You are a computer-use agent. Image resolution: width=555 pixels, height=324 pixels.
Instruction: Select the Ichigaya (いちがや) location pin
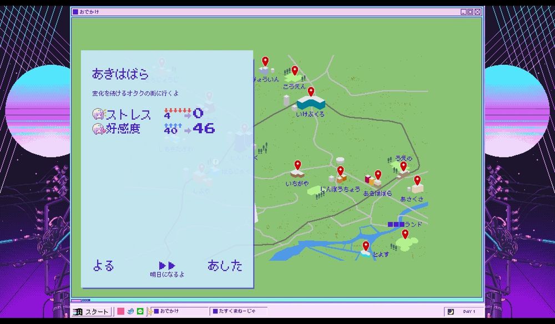[297, 165]
